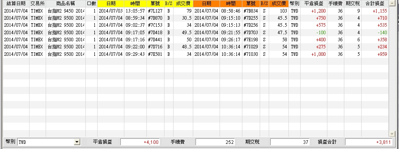Click the buy time 13:05:57
The height and width of the screenshot is (149, 399).
tap(135, 11)
